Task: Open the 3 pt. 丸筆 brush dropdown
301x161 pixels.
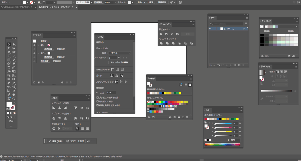Action: 91,2
